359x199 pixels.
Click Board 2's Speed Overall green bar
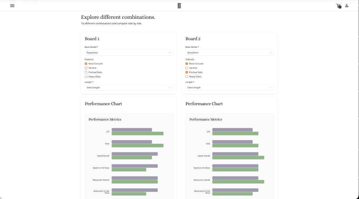pyautogui.click(x=238, y=157)
